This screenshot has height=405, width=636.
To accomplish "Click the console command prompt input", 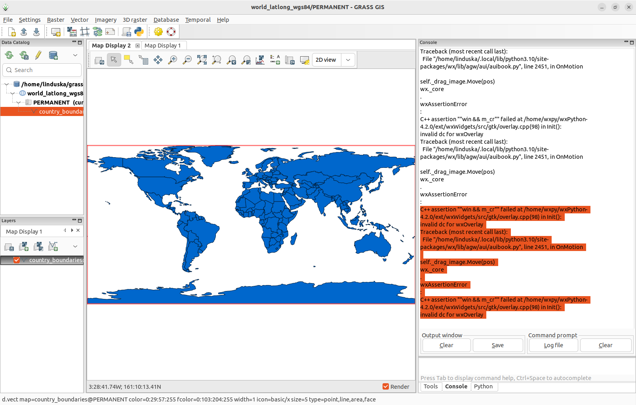I will 527,366.
